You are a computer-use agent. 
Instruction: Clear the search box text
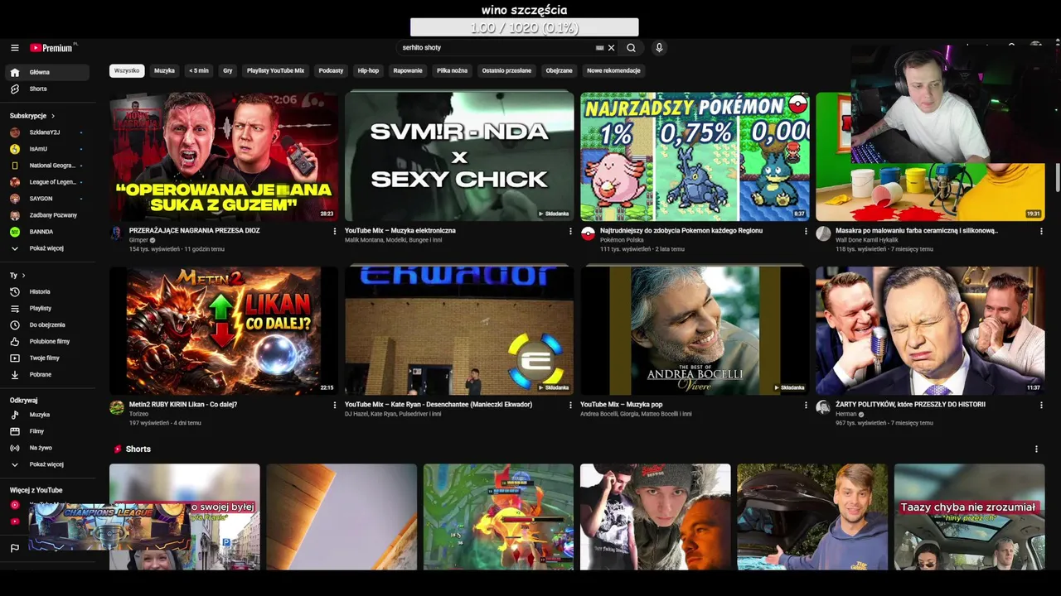[612, 48]
